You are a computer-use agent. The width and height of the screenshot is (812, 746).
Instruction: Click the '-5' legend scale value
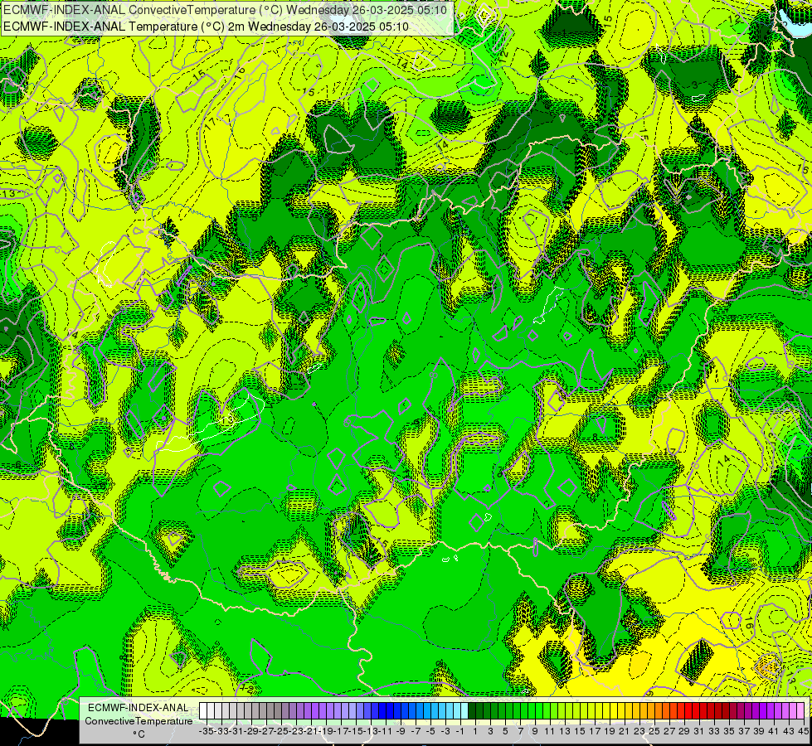(x=430, y=731)
